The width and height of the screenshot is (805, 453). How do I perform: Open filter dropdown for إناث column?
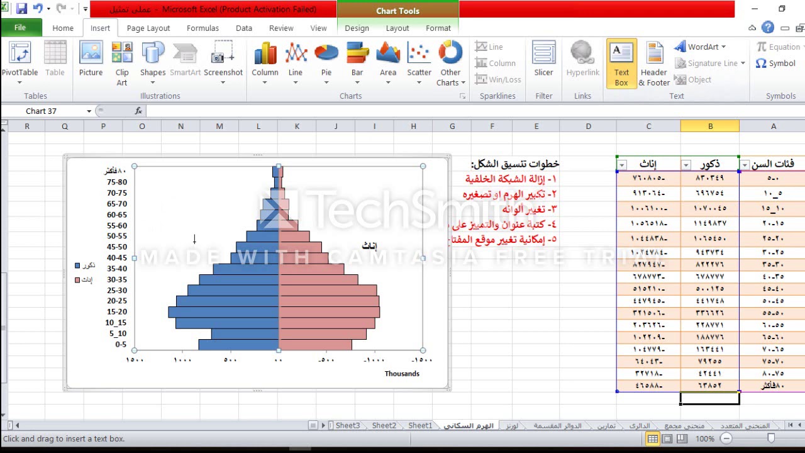621,165
